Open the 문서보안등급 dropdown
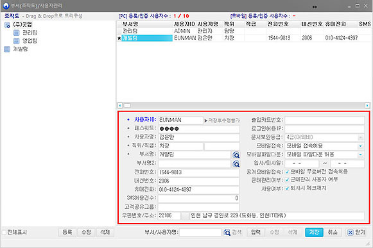This screenshot has width=373, height=248. click(361, 137)
